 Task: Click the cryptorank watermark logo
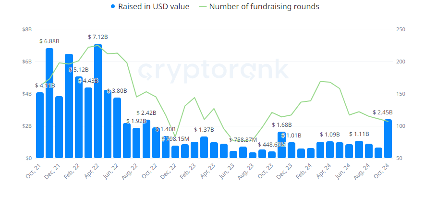(213, 71)
